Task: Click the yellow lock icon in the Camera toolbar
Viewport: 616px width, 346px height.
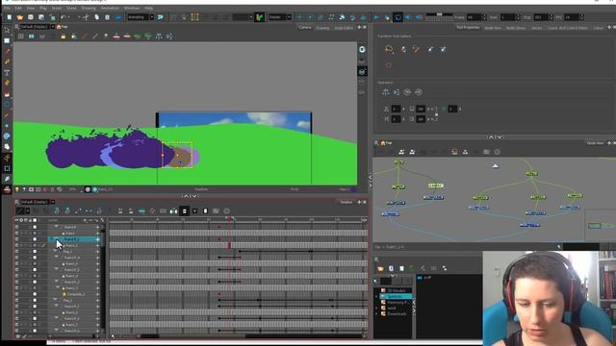Action: click(x=64, y=37)
